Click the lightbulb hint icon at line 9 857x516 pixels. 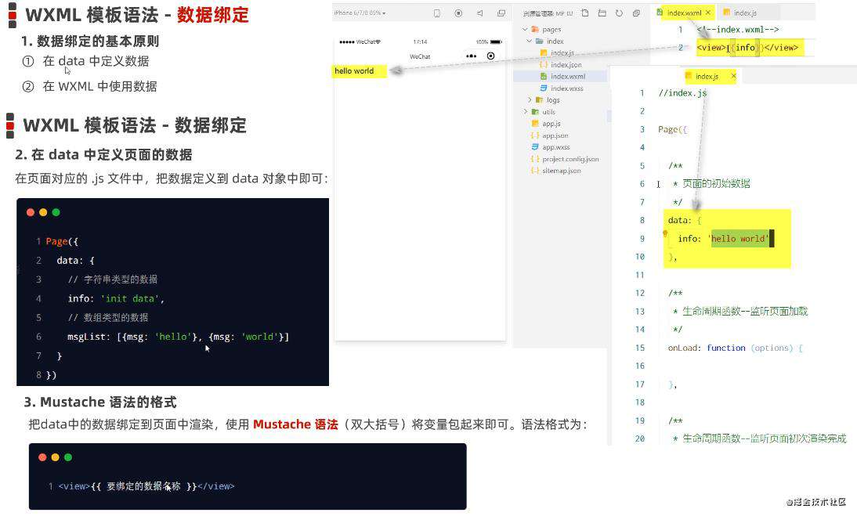point(665,234)
